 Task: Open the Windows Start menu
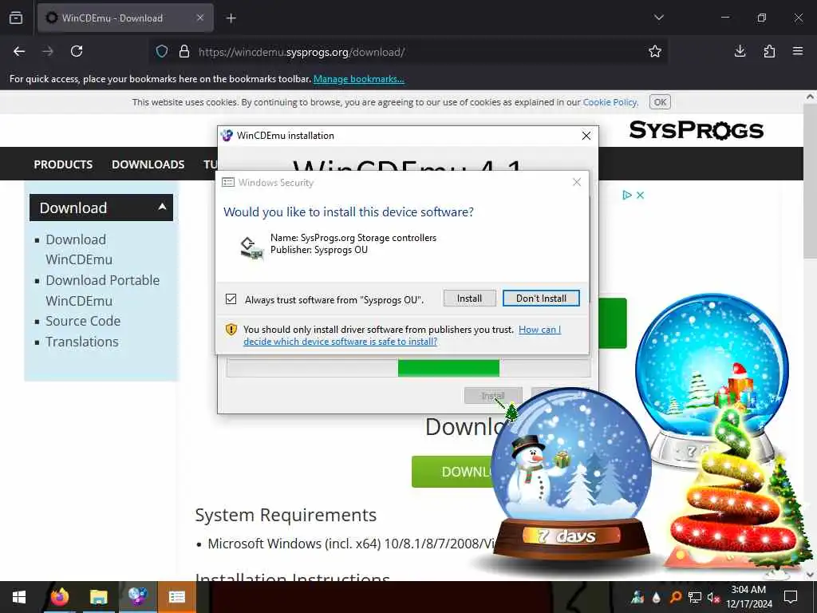pyautogui.click(x=19, y=597)
